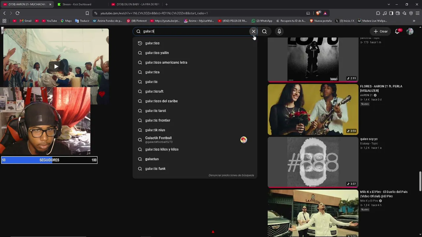422x237 pixels.
Task: Open the browser main hamburger menu
Action: pos(418,13)
